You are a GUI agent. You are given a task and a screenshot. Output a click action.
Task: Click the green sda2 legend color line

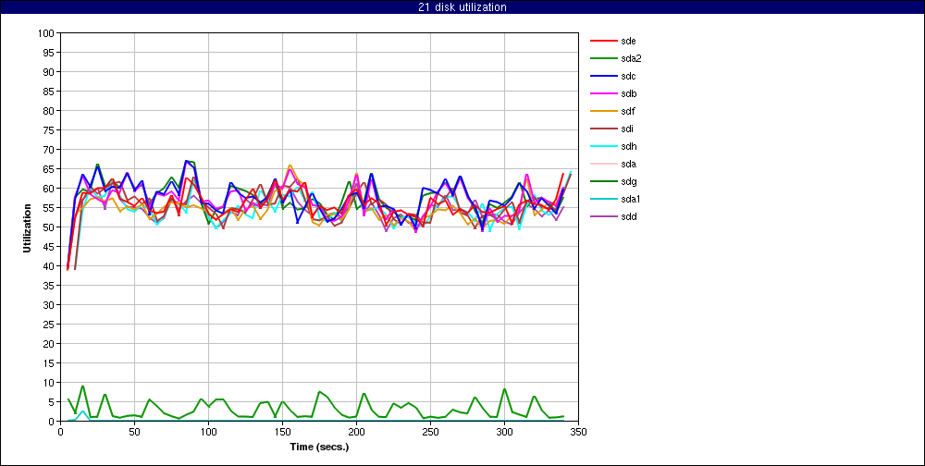coord(603,58)
